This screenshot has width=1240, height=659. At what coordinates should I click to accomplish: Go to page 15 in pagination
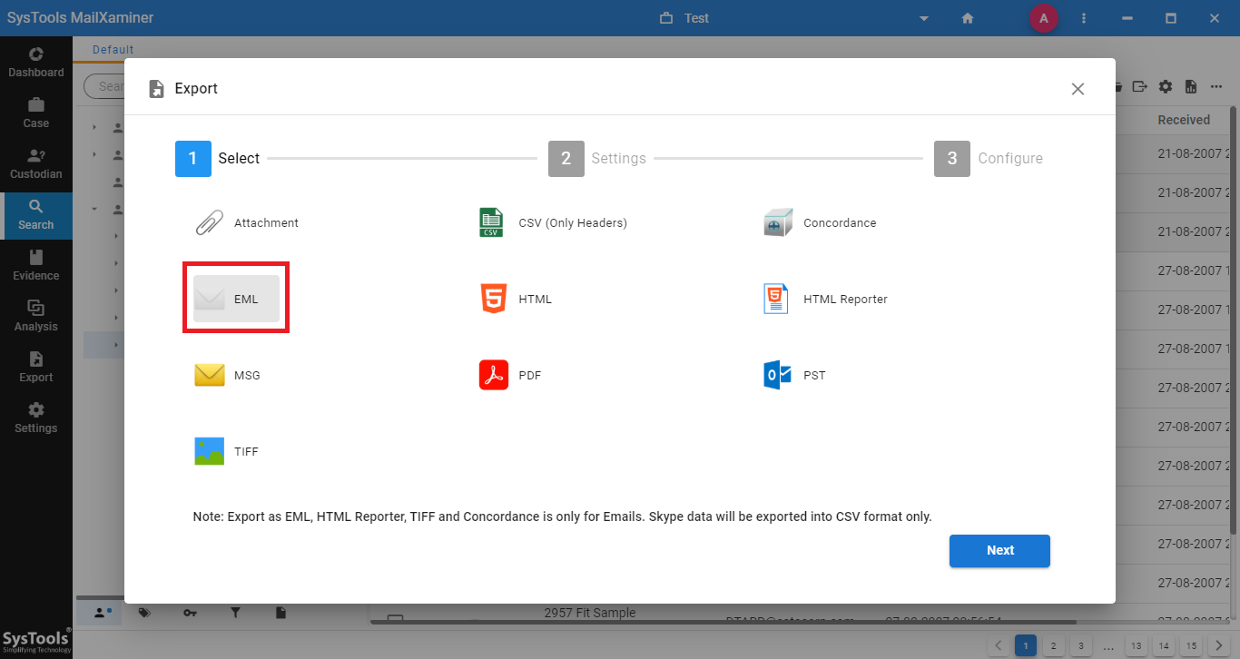click(x=1192, y=645)
